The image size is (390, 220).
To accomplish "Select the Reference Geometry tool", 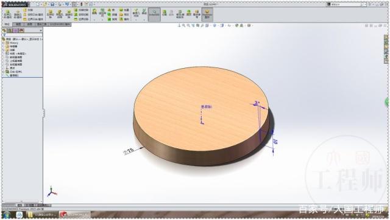I will point(136,12).
